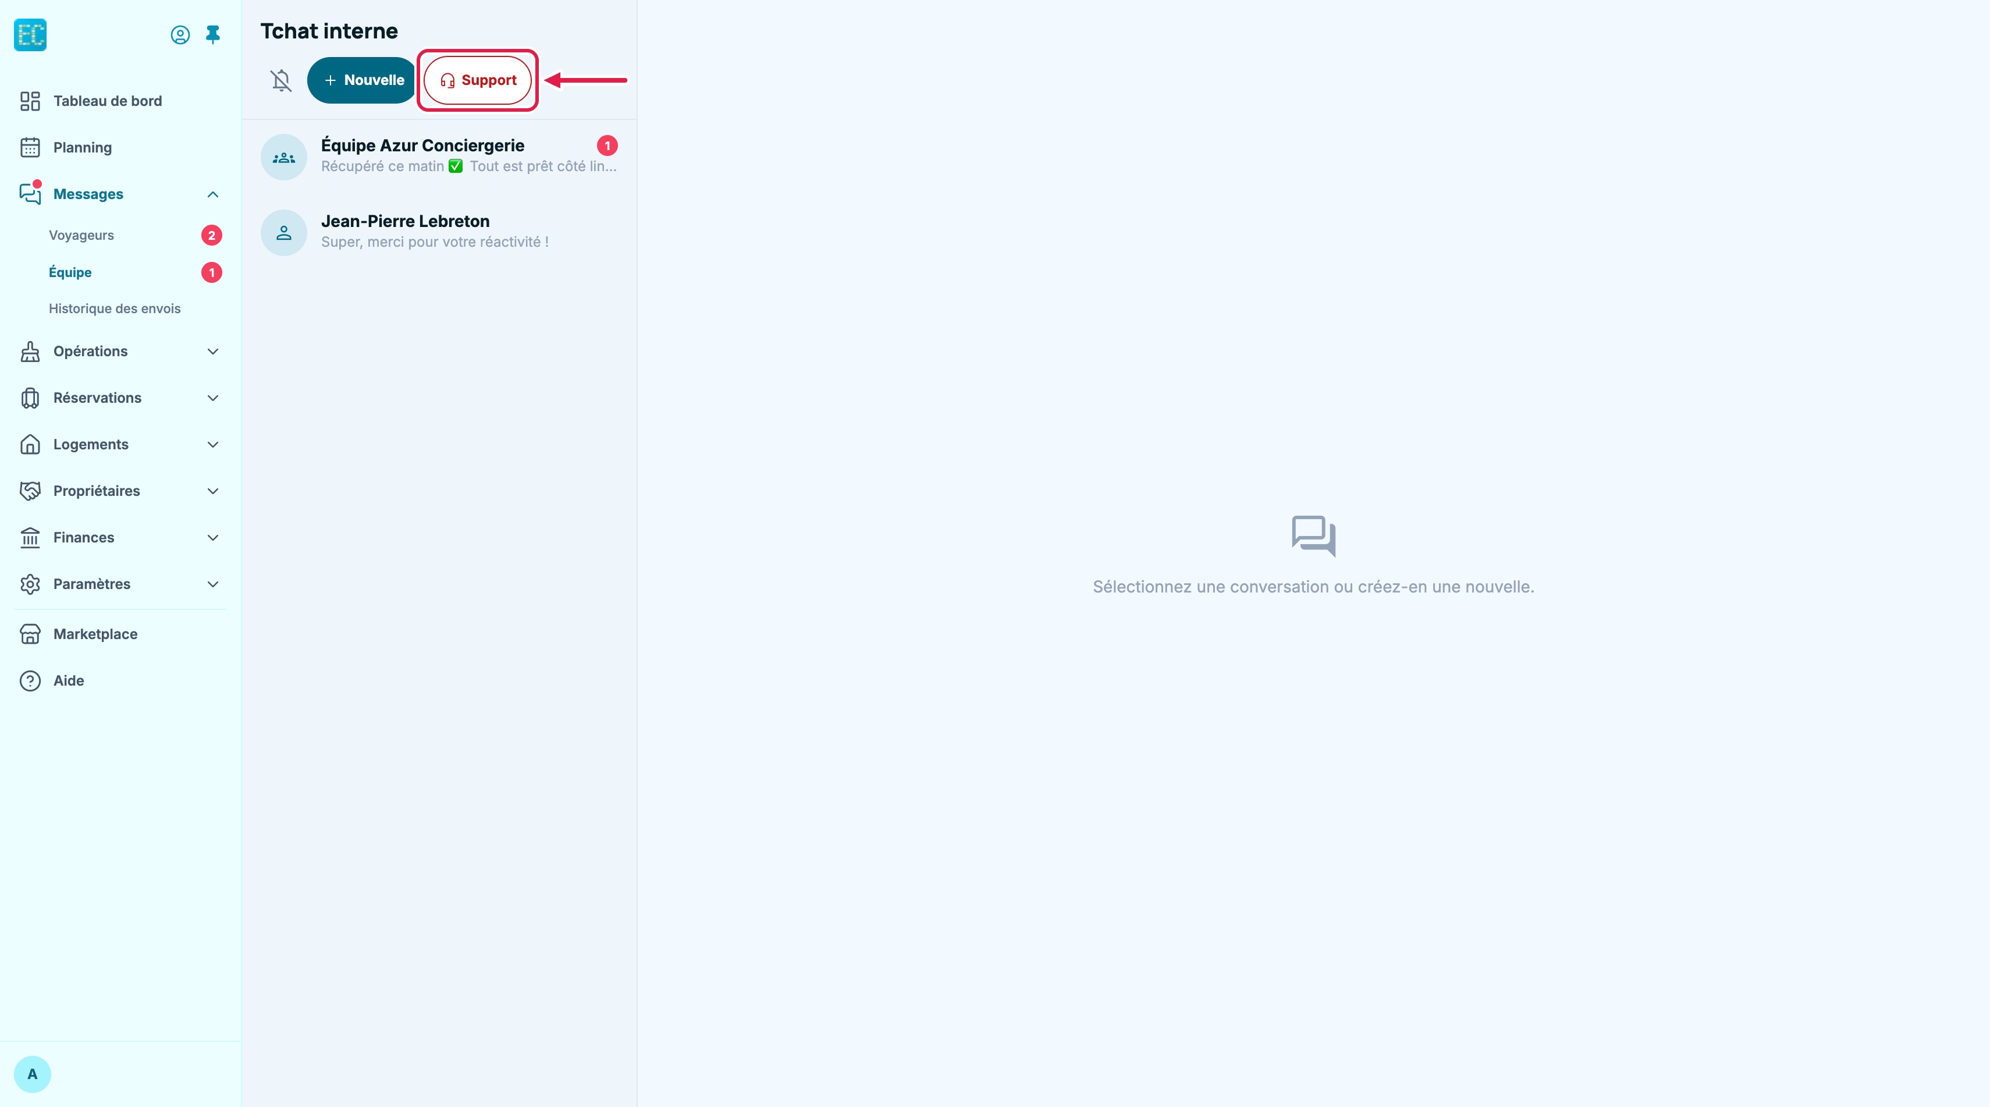Image resolution: width=1990 pixels, height=1107 pixels.
Task: Open the Marketplace store icon
Action: pyautogui.click(x=30, y=634)
